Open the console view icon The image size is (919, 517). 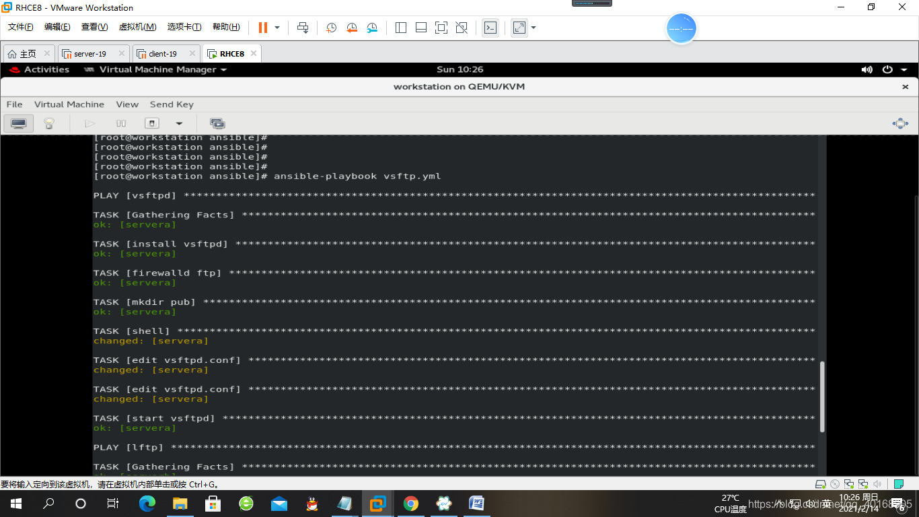click(491, 28)
